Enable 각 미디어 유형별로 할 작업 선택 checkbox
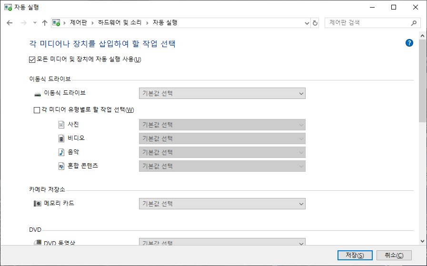 click(x=37, y=110)
